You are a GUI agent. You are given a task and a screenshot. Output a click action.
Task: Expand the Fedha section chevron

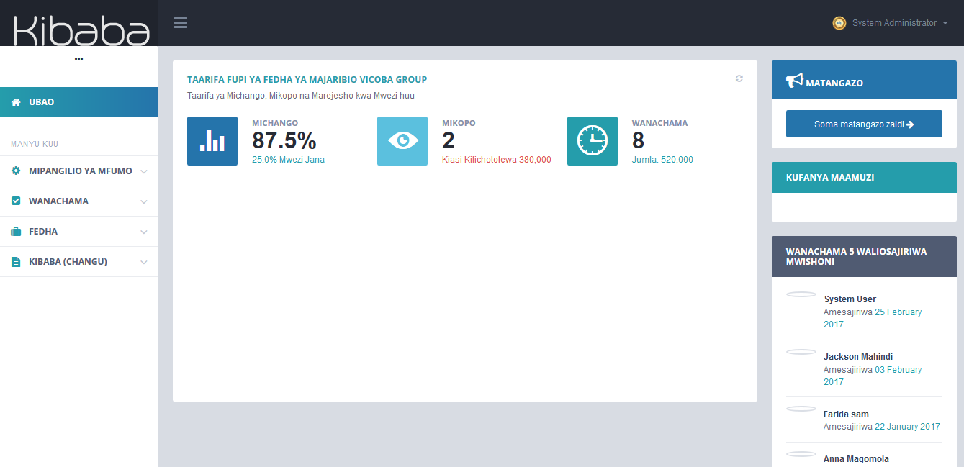(143, 231)
